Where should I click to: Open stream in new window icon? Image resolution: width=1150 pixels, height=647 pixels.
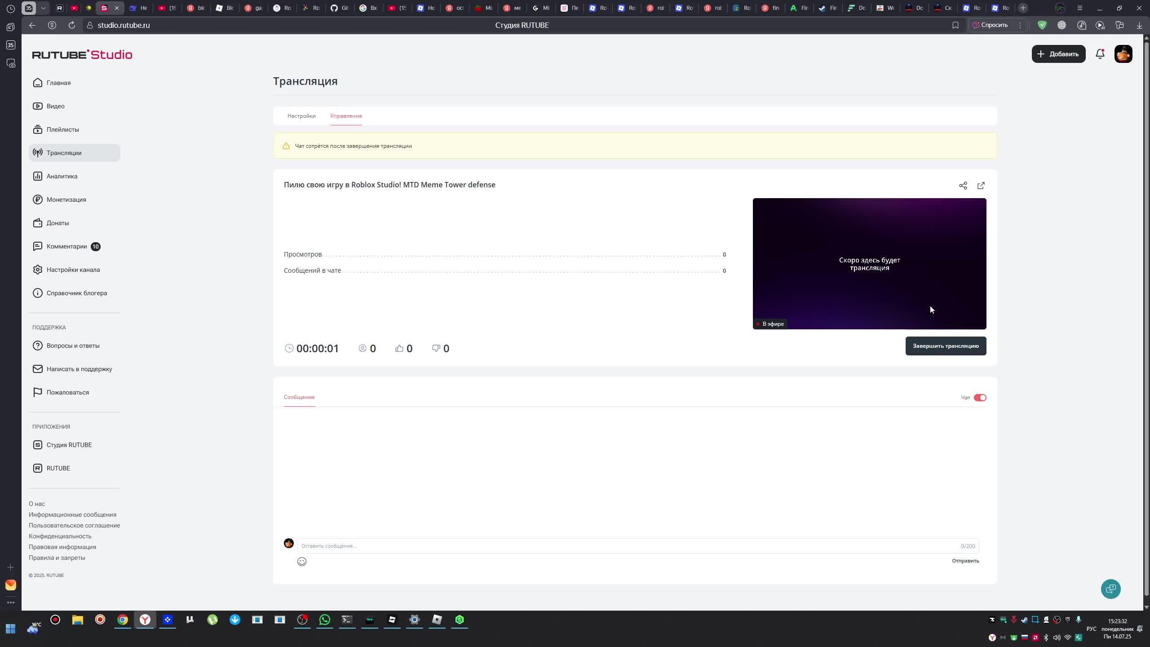[x=981, y=186]
